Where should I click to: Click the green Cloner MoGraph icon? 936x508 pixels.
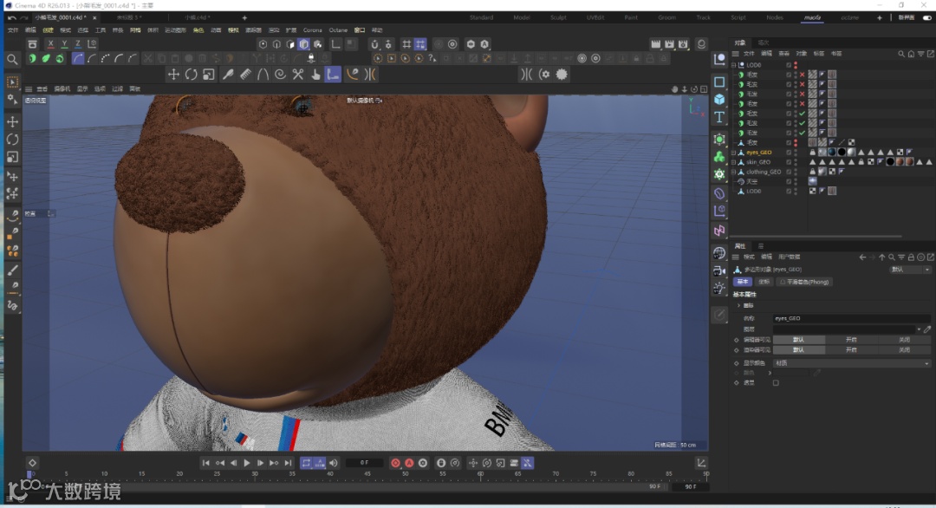[719, 157]
